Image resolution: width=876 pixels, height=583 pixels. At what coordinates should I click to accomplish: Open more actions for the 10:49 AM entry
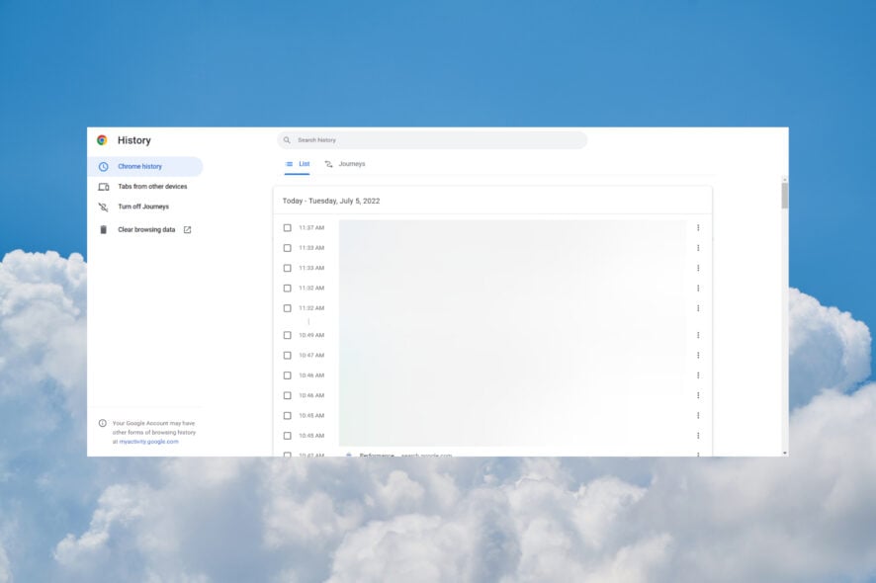pyautogui.click(x=698, y=335)
